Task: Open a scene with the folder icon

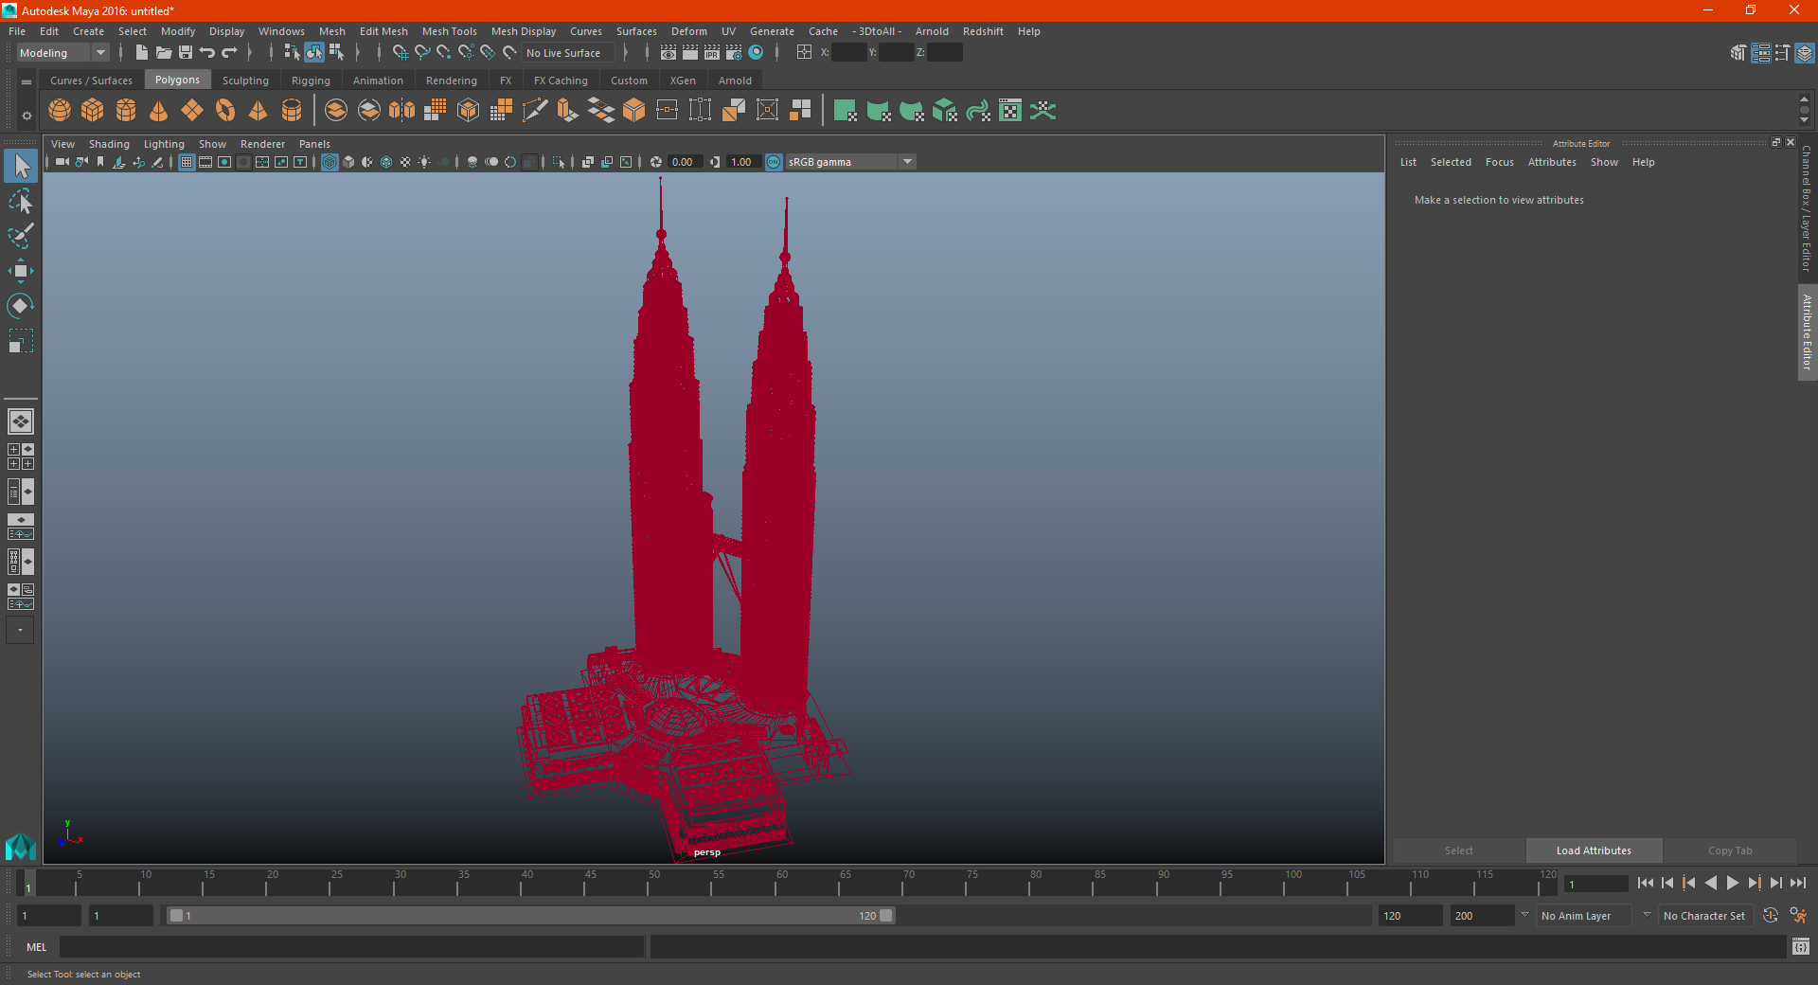Action: point(164,53)
